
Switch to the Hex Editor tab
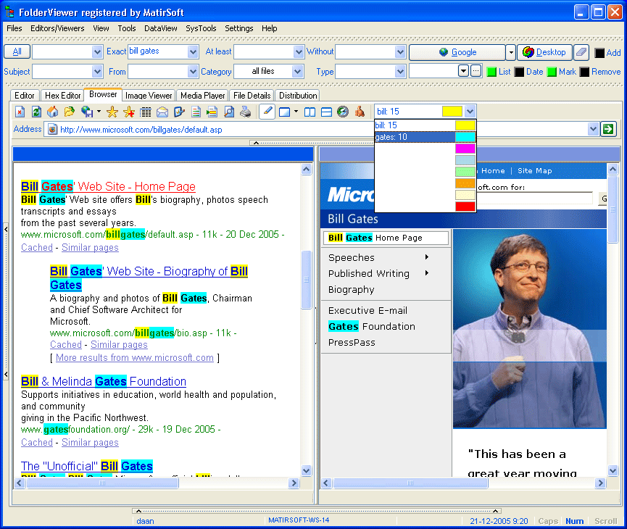click(x=62, y=95)
